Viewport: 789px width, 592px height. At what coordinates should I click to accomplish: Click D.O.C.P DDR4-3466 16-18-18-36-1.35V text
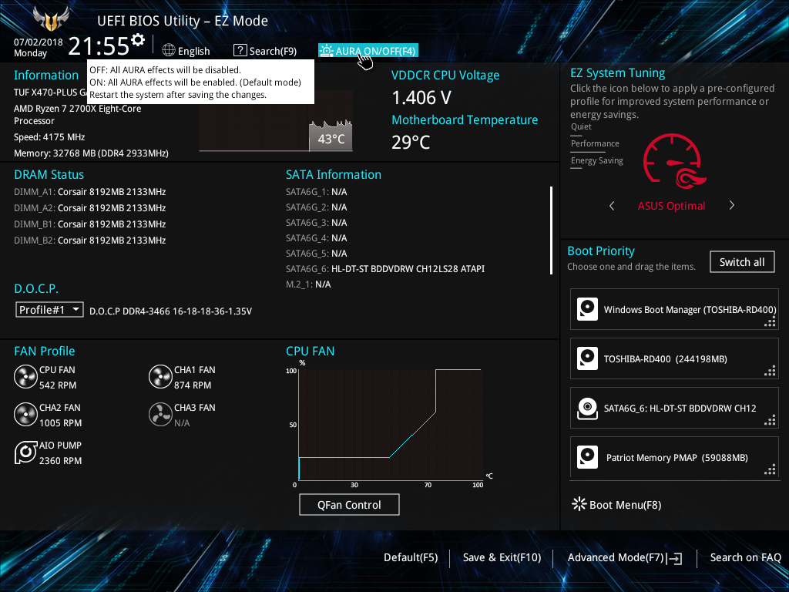pyautogui.click(x=170, y=311)
